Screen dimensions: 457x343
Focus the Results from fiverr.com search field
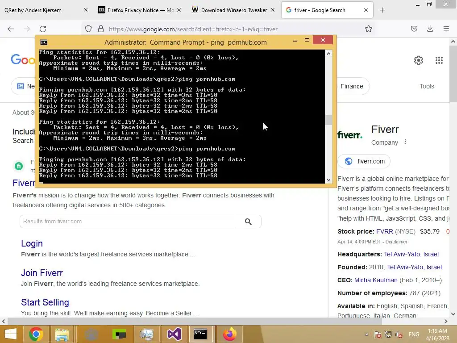(x=127, y=222)
